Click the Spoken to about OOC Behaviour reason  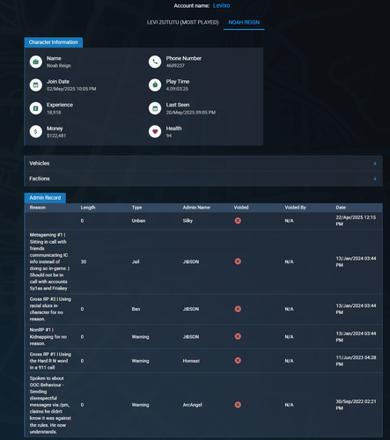click(50, 405)
